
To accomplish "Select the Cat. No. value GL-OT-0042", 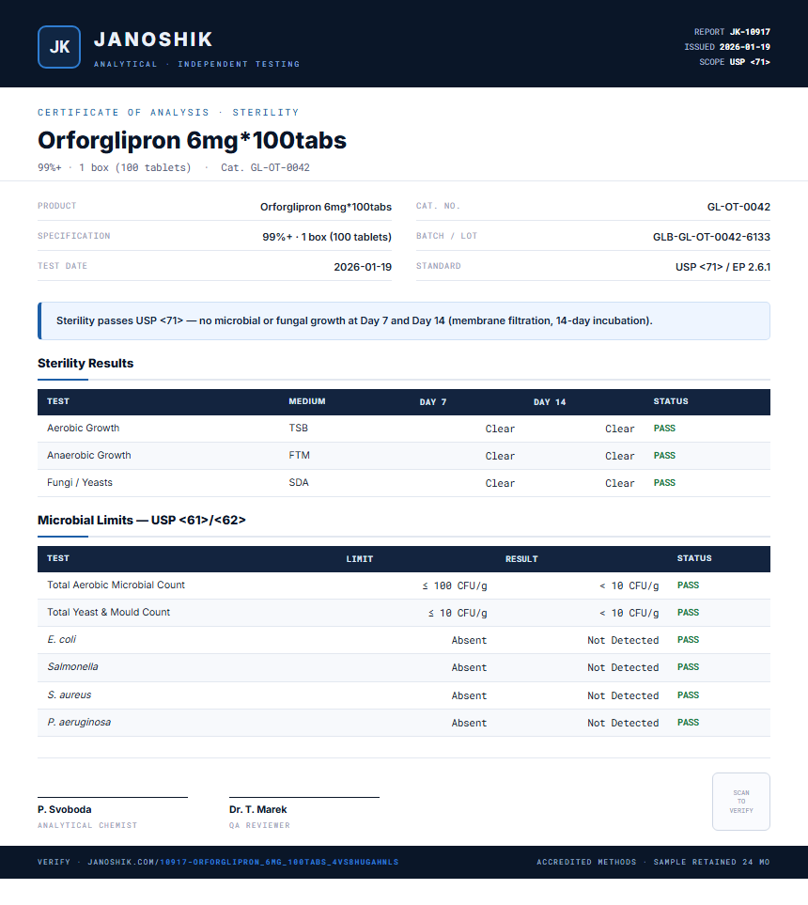I will (738, 207).
